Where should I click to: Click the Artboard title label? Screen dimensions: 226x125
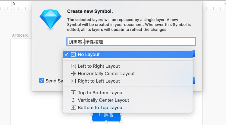(20, 35)
